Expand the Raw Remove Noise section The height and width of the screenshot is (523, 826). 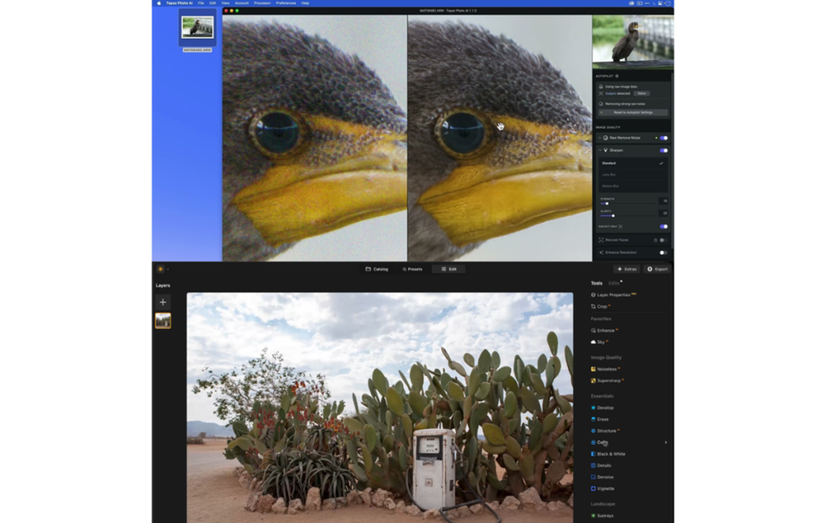(599, 137)
